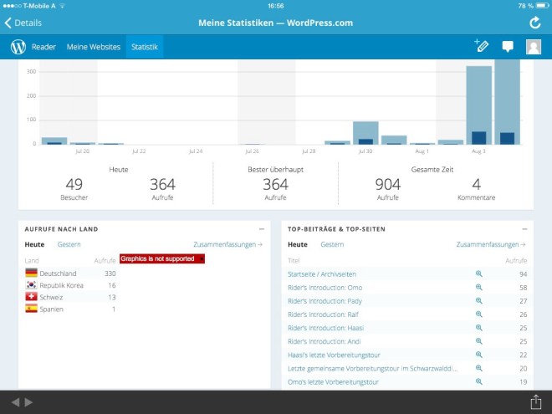Select Gestern in Top-Beiträge panel

[332, 244]
